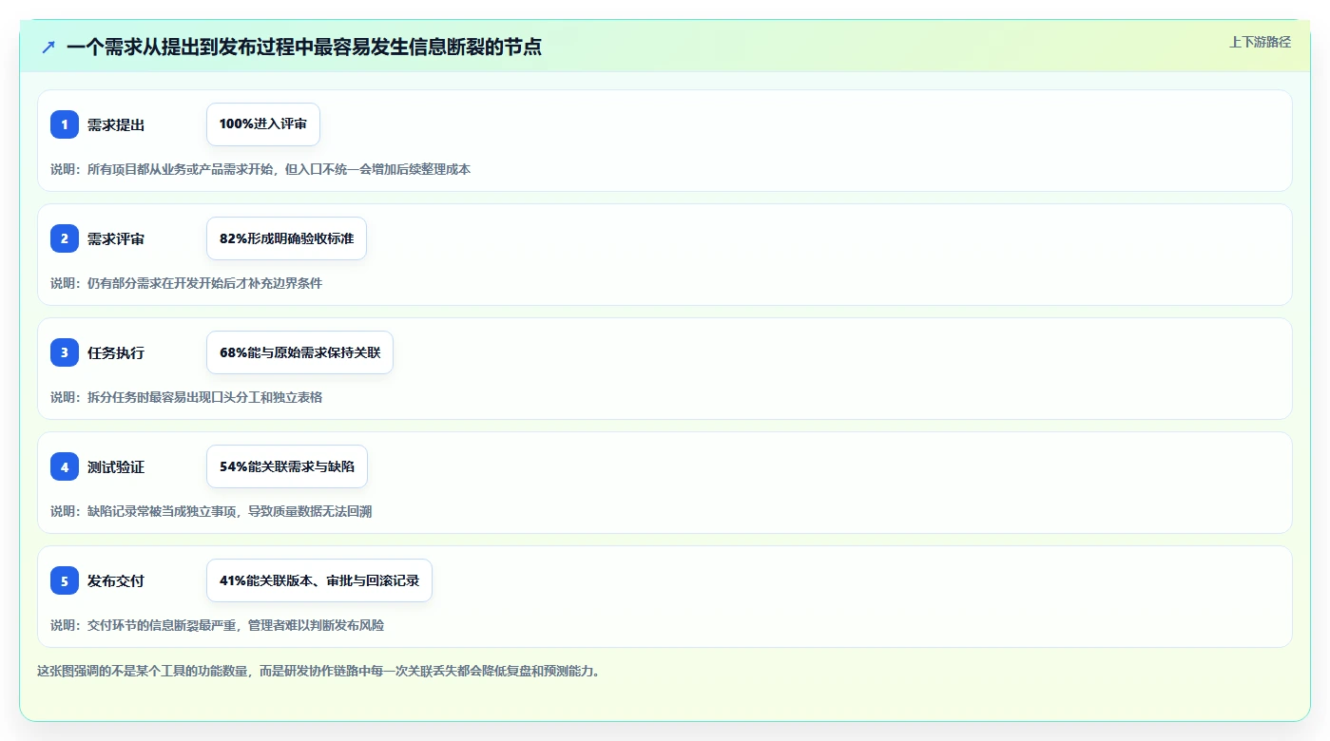Click the note about 开发开始后才补充边界条件

(186, 283)
